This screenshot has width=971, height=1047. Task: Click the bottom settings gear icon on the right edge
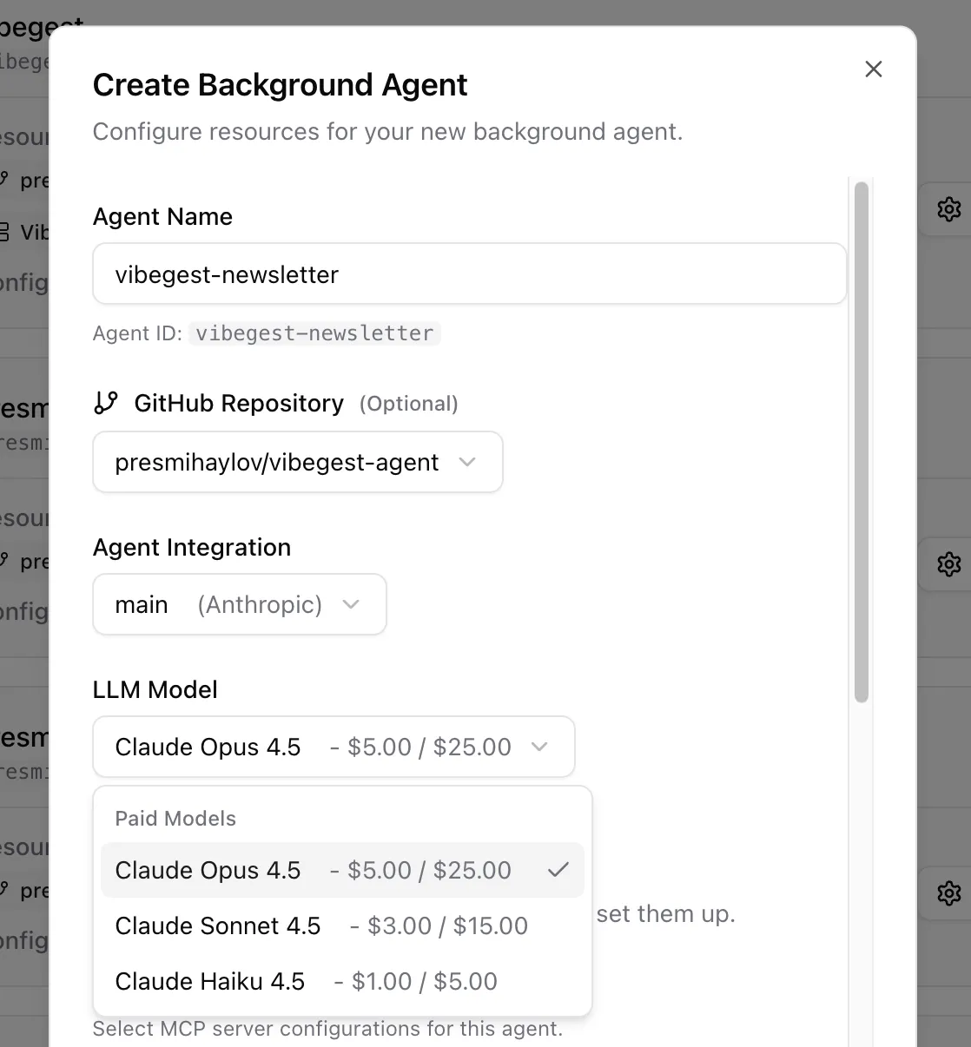[x=949, y=893]
